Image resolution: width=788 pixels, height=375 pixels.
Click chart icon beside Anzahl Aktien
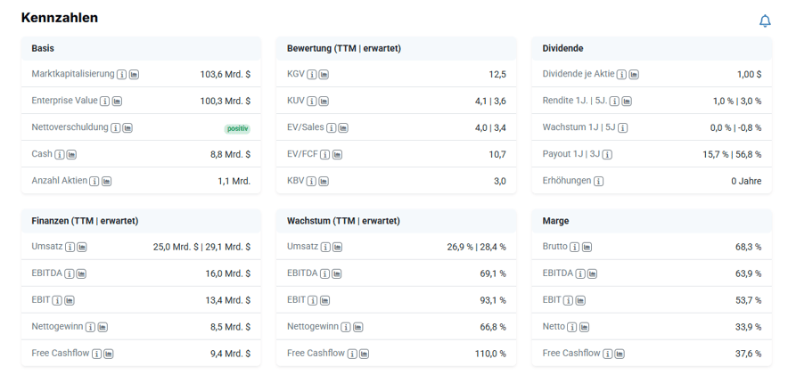(106, 181)
